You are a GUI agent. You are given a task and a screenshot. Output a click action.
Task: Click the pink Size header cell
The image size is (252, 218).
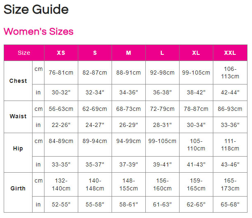(24, 53)
